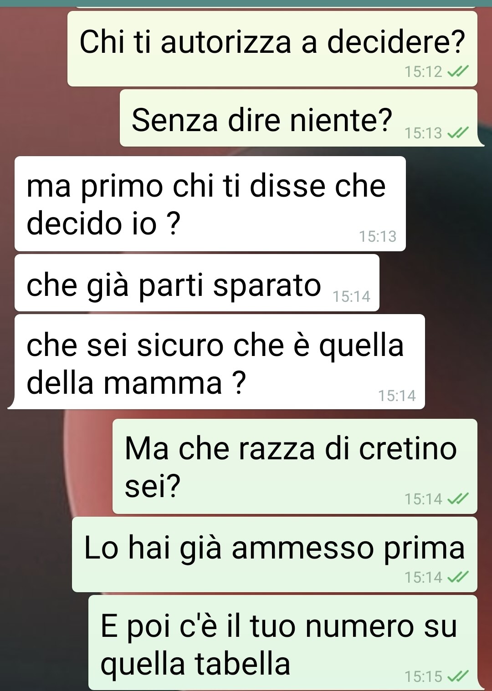Viewport: 492px width, 691px height.
Task: Tap double-check icon beside 'Senza dire niente?'
Action: [x=458, y=133]
